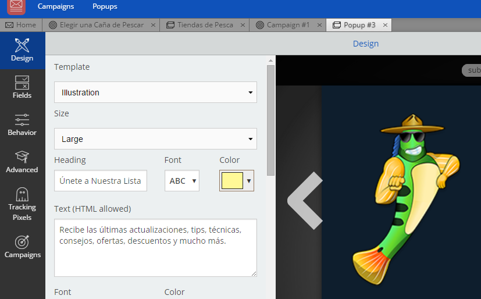This screenshot has width=481, height=299.
Task: Pick the yellow heading color swatch
Action: (x=232, y=181)
